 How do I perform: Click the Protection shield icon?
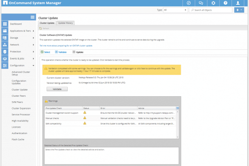5,52
